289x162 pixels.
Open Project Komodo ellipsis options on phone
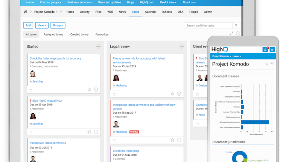pos(272,64)
